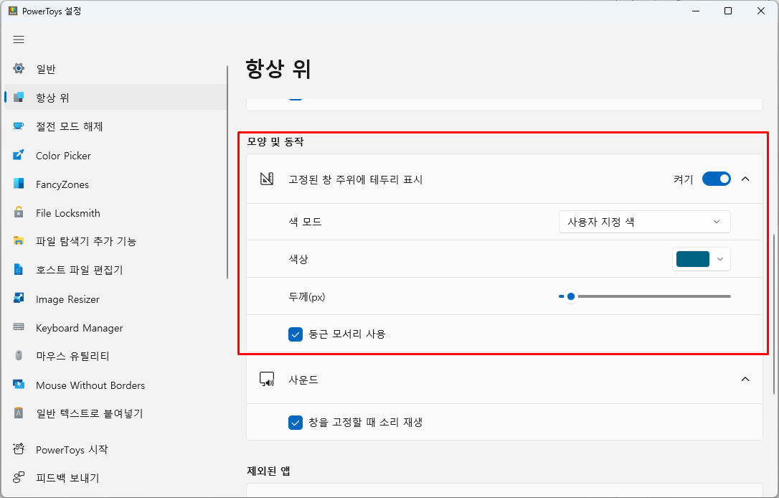Go to the Color Picker page

pos(115,156)
